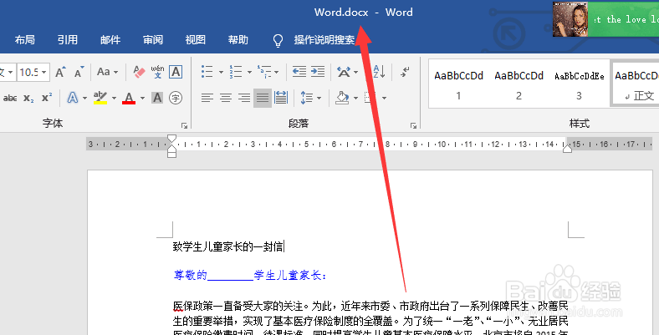Open the 视图 tab

pyautogui.click(x=196, y=40)
